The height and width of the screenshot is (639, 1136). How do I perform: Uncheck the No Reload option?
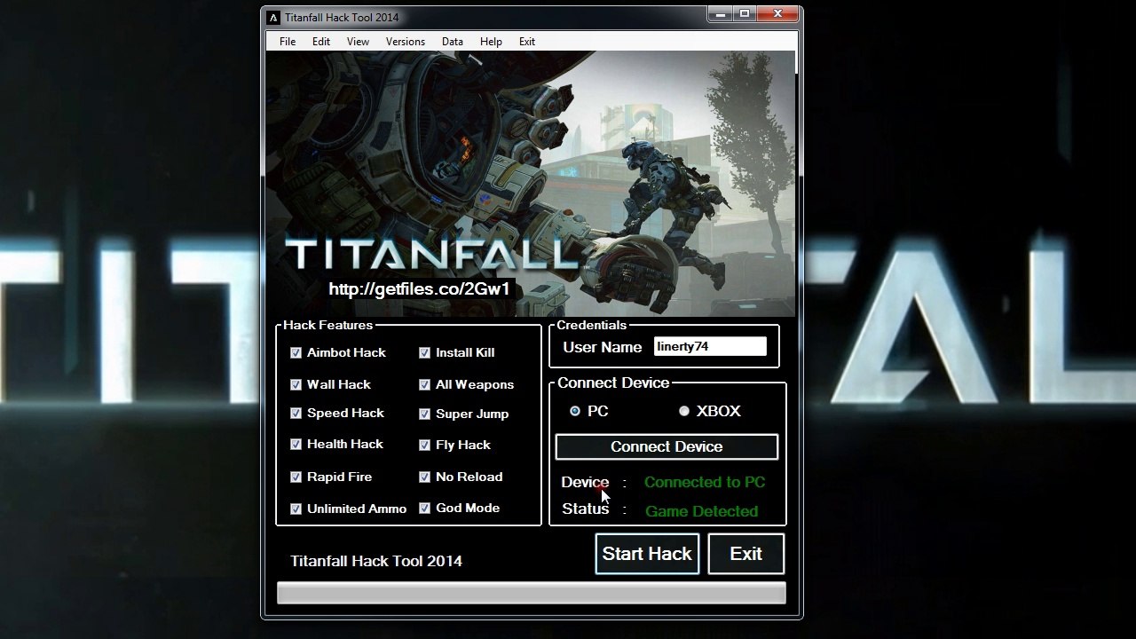424,477
